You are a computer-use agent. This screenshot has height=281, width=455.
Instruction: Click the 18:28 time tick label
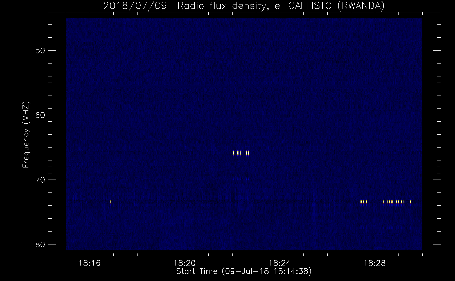(375, 263)
